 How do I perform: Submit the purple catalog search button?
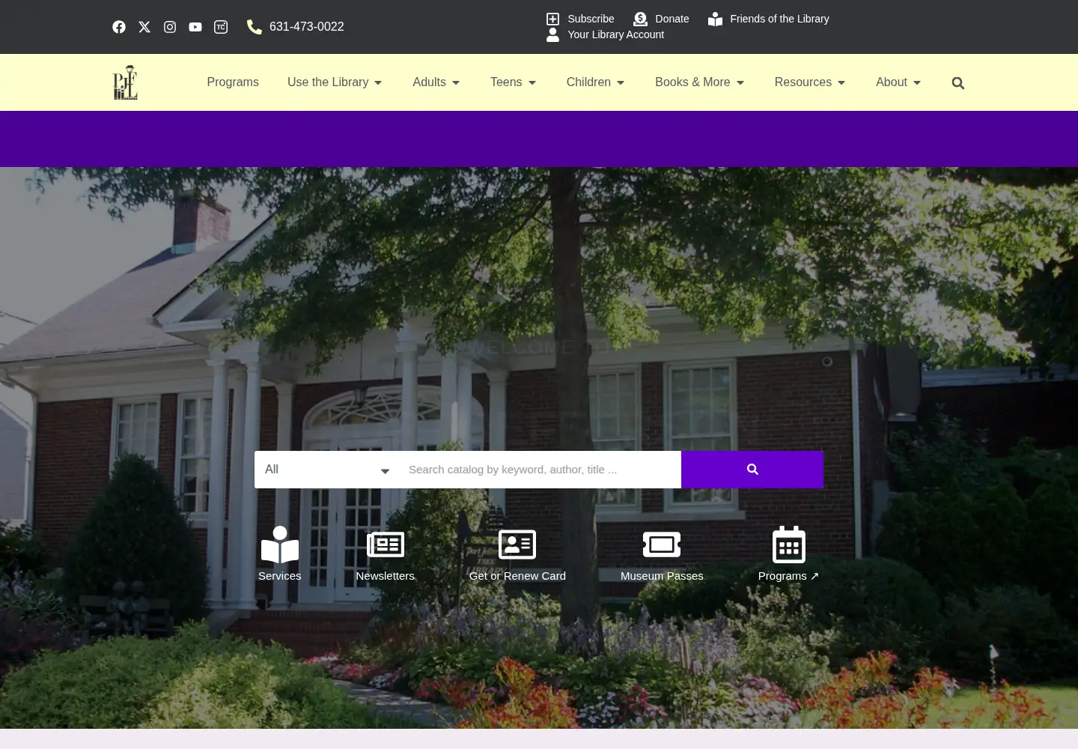click(x=752, y=470)
